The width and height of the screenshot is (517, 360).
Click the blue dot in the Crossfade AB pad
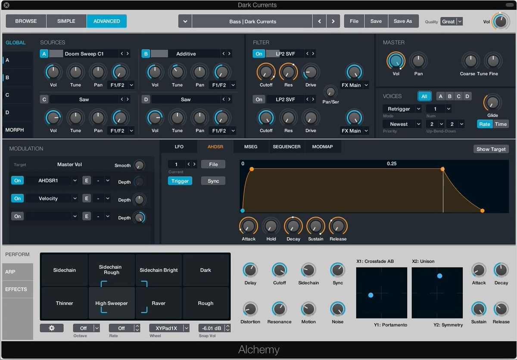(x=371, y=295)
